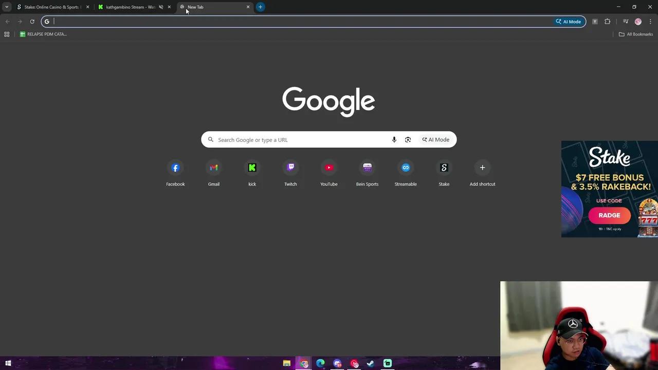Click the Add shortcut button
The image size is (658, 370).
482,168
